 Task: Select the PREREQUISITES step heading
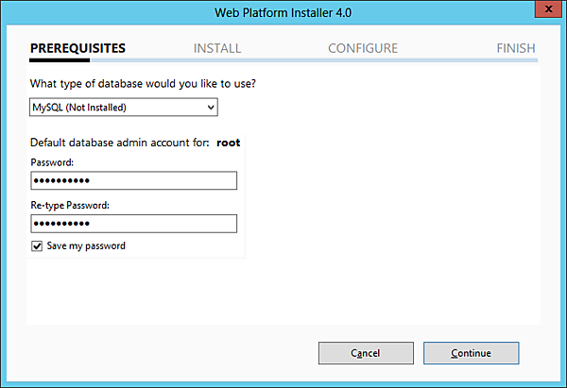(x=77, y=48)
